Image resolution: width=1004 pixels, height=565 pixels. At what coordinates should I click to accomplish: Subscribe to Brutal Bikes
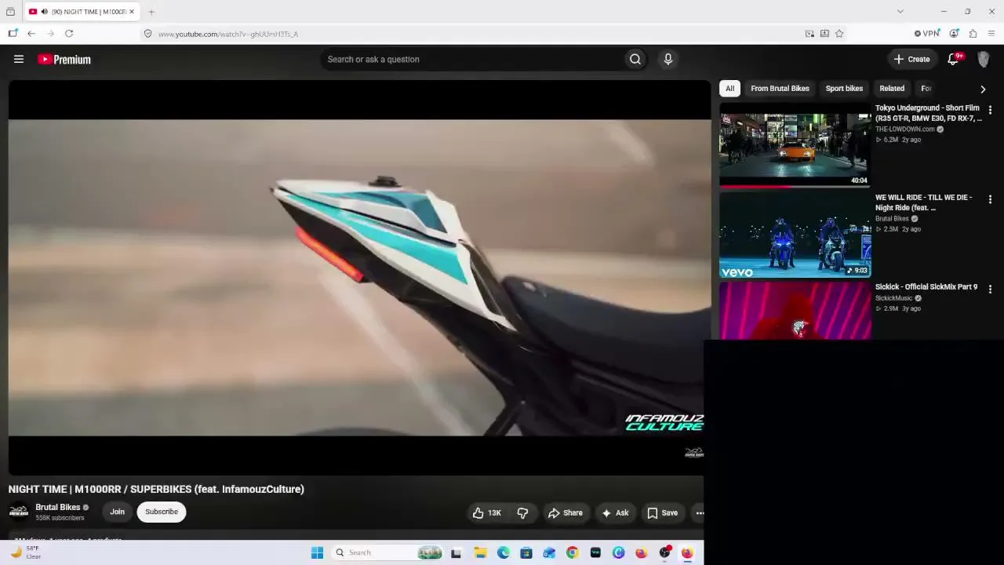tap(162, 512)
